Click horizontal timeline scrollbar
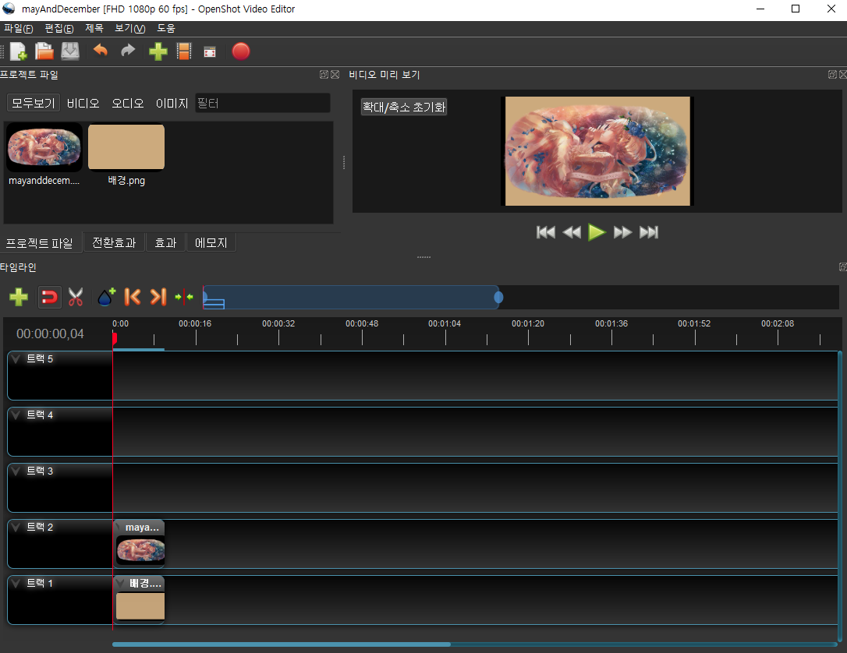The height and width of the screenshot is (653, 847). 282,644
